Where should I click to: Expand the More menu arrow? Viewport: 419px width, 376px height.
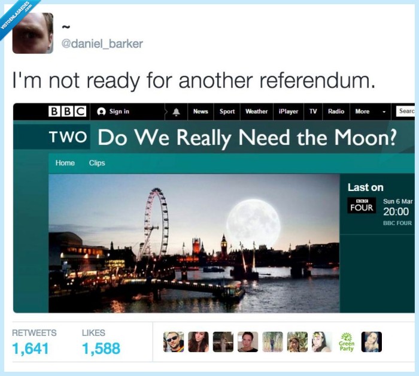tap(384, 112)
